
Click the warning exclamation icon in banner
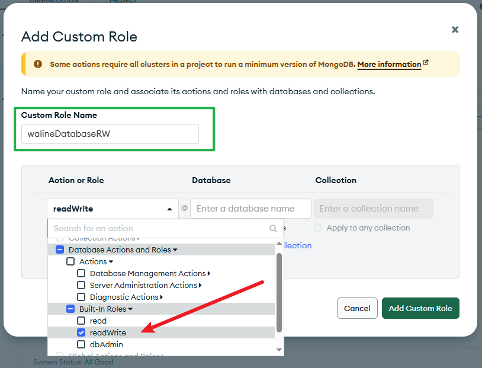tap(38, 64)
